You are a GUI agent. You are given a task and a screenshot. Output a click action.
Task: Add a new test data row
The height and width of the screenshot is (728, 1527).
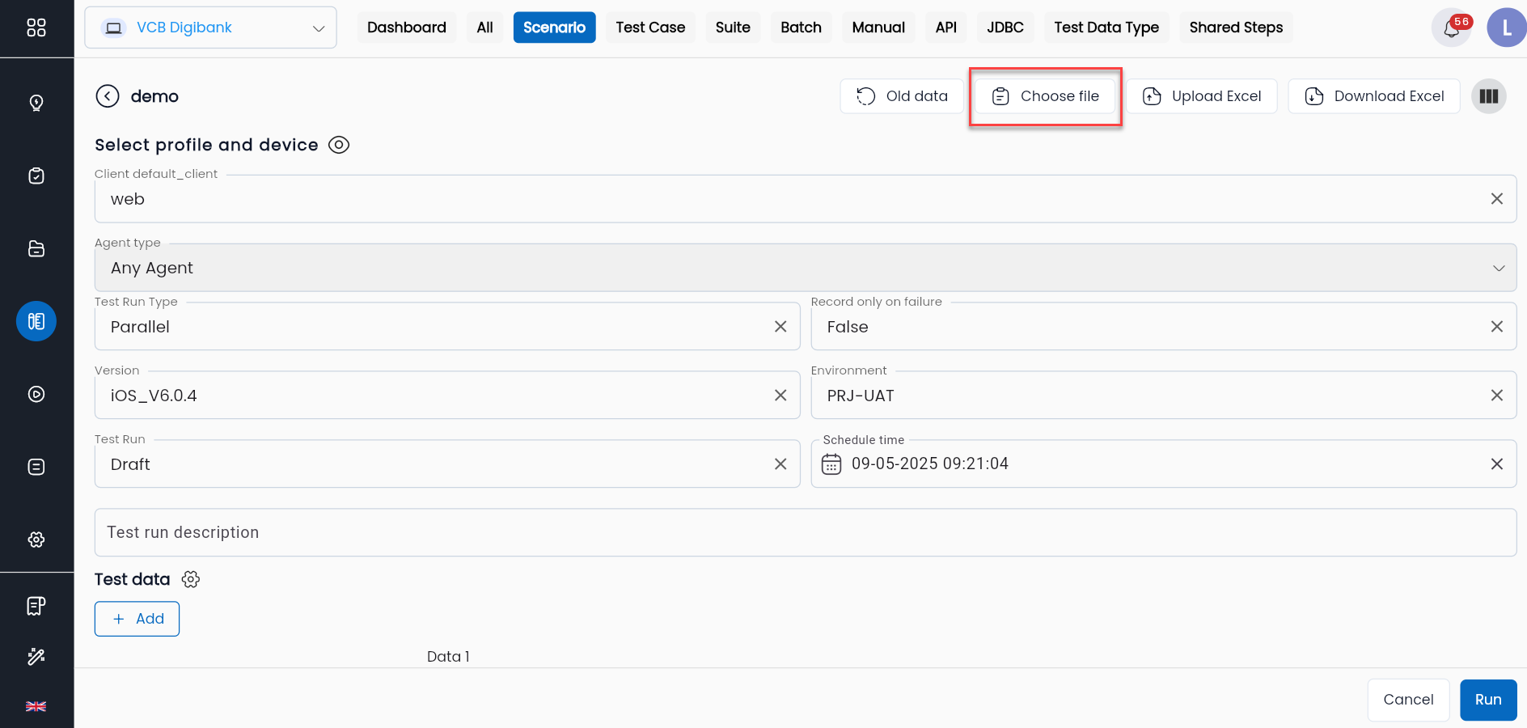click(x=137, y=619)
